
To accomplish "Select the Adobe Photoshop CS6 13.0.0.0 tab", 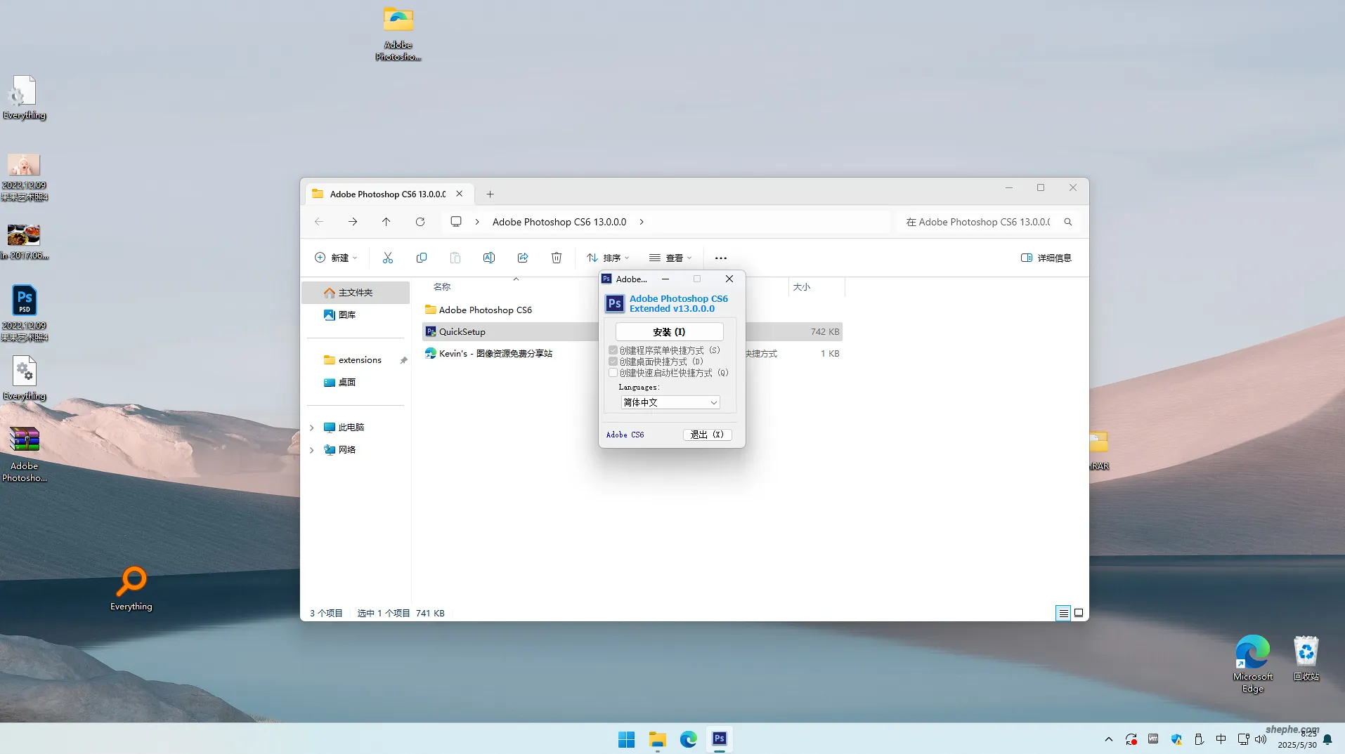I will click(387, 194).
